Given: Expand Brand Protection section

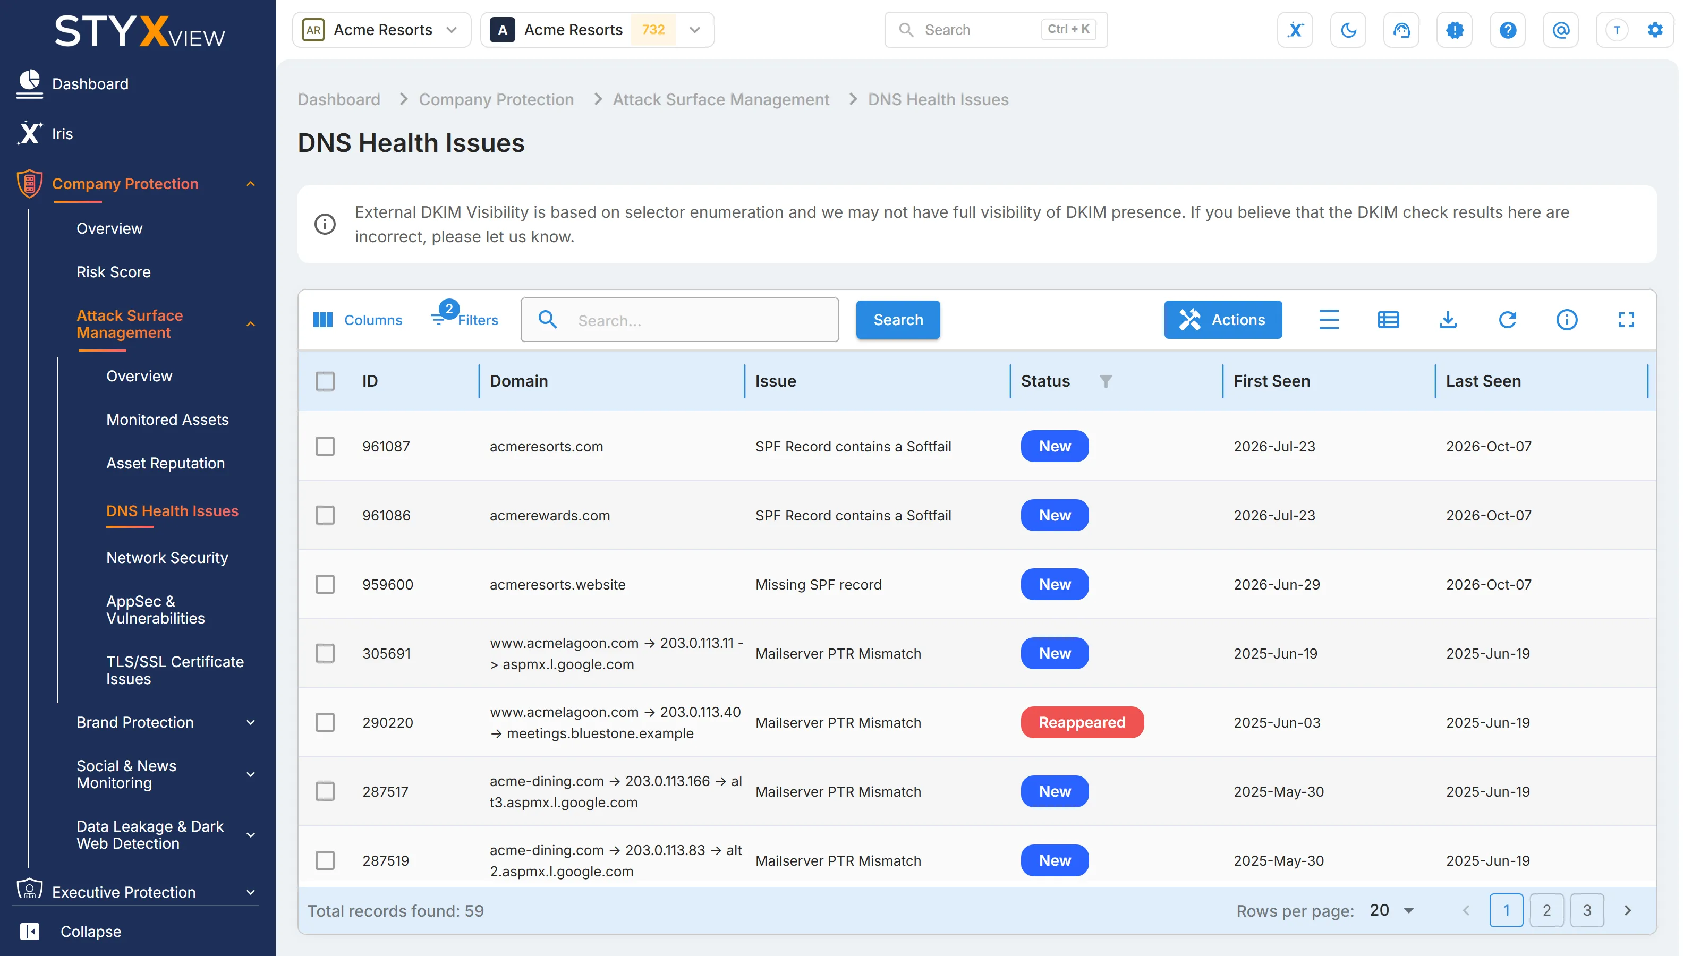Looking at the screenshot, I should tap(251, 722).
